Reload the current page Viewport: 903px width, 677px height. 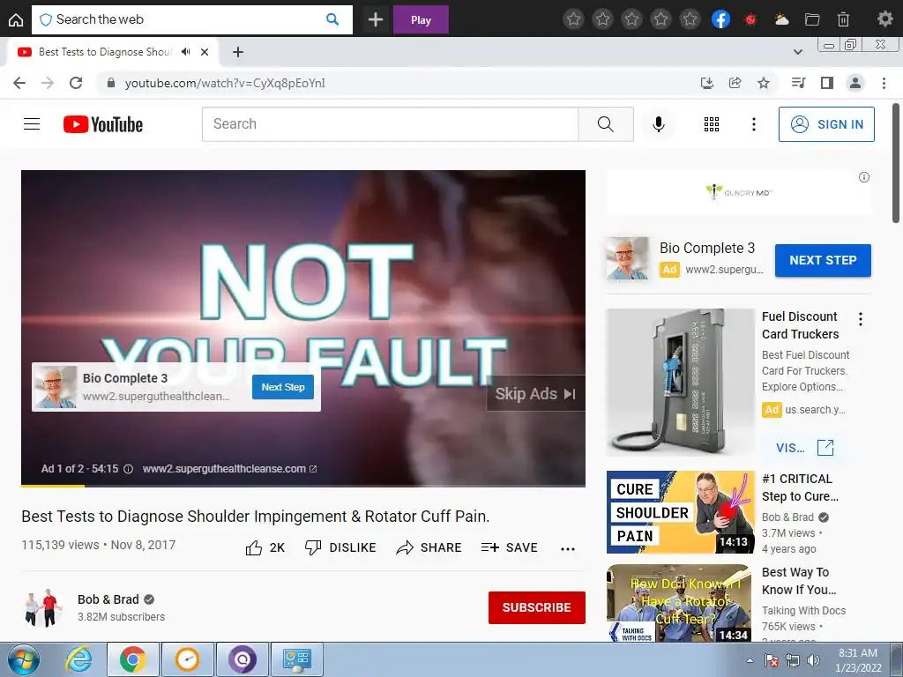click(x=76, y=83)
